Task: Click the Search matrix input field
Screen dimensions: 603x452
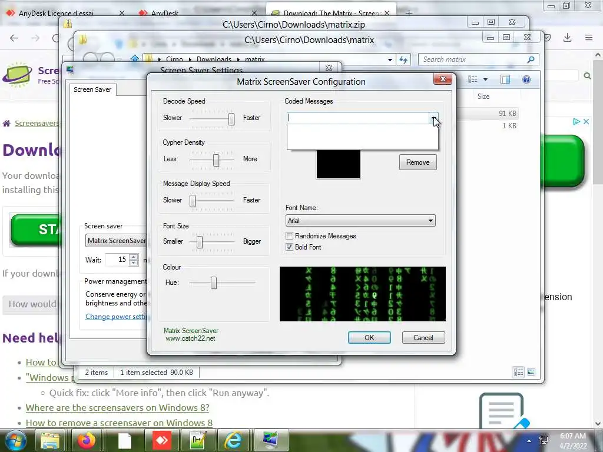Action: pos(473,59)
